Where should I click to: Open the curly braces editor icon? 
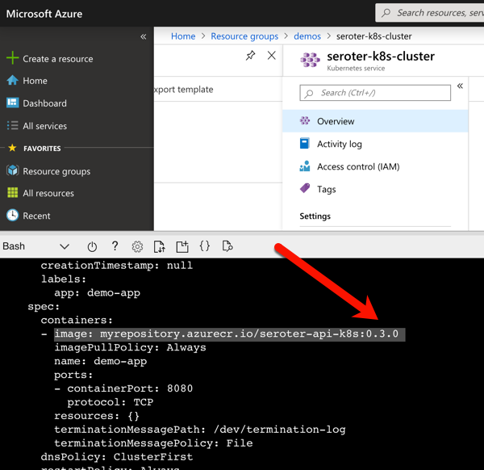point(205,246)
